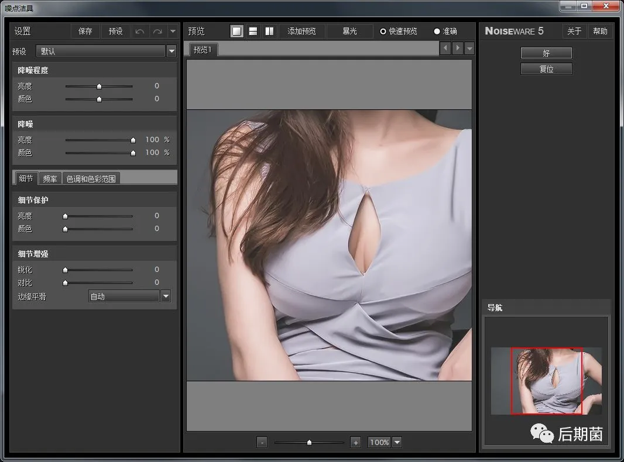Screen dimensions: 624x462
Task: Open the 预设 默认 dropdown
Action: [172, 51]
